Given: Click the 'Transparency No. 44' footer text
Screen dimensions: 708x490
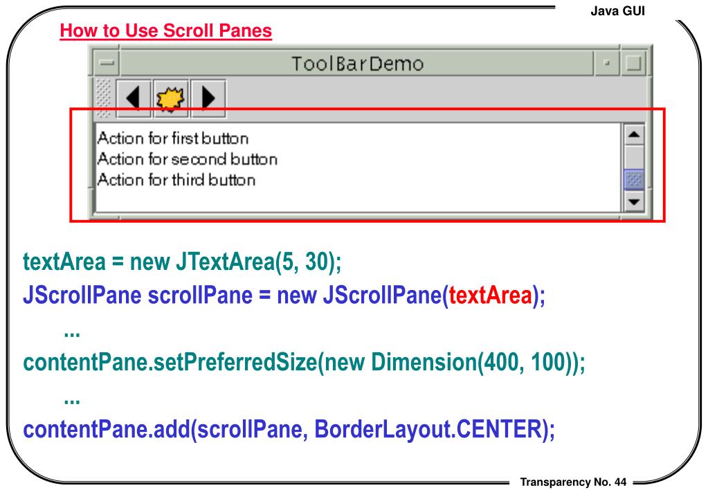Looking at the screenshot, I should click(x=574, y=482).
